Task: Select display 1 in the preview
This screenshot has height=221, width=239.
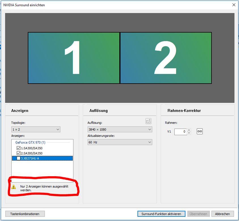Action: coord(74,58)
